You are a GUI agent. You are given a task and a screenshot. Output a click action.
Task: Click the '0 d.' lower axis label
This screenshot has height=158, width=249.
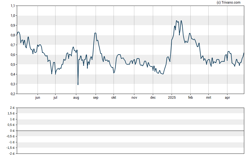click(x=13, y=131)
